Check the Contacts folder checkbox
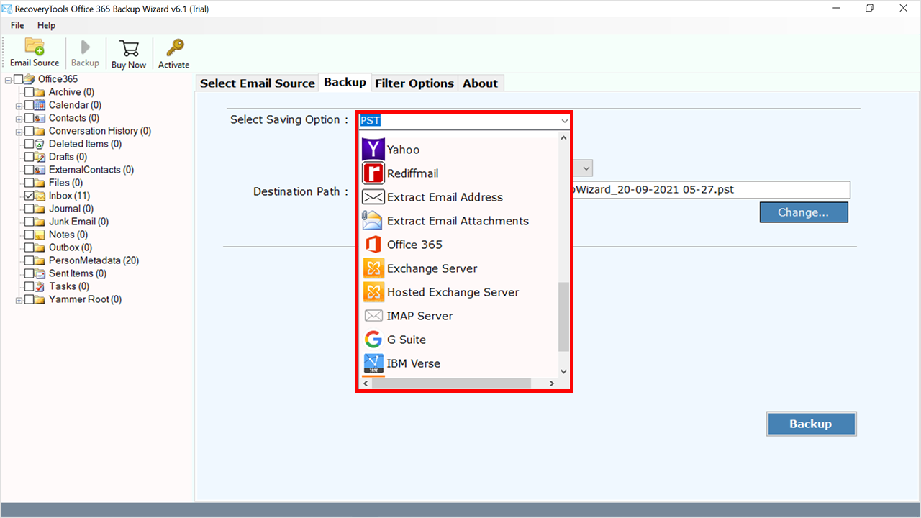Image resolution: width=921 pixels, height=518 pixels. 29,118
